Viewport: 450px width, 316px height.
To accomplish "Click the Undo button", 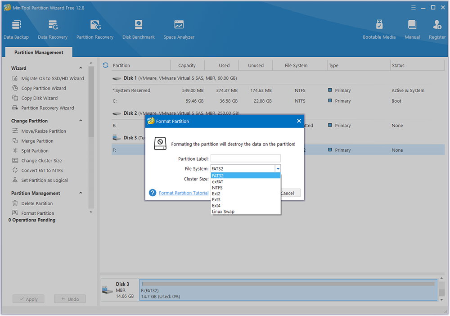I will click(70, 299).
